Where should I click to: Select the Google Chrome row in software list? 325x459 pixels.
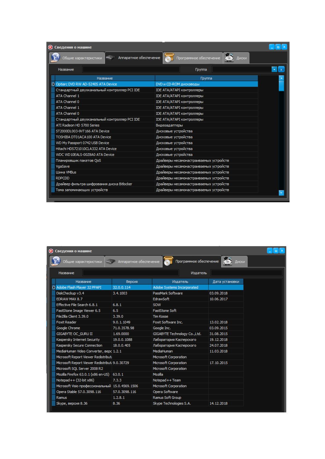coord(148,328)
